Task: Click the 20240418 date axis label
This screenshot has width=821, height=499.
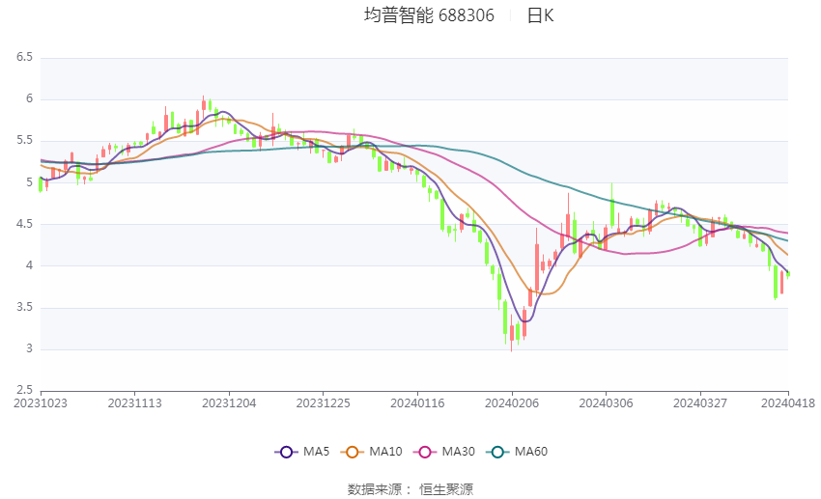Action: click(x=788, y=403)
